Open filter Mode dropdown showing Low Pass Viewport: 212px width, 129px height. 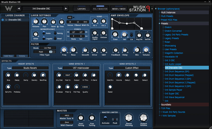[x=48, y=48]
